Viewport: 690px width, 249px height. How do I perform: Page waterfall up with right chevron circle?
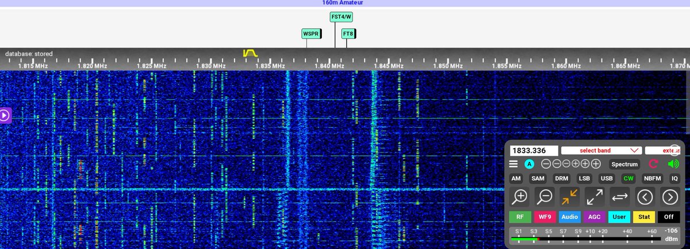[x=670, y=197]
